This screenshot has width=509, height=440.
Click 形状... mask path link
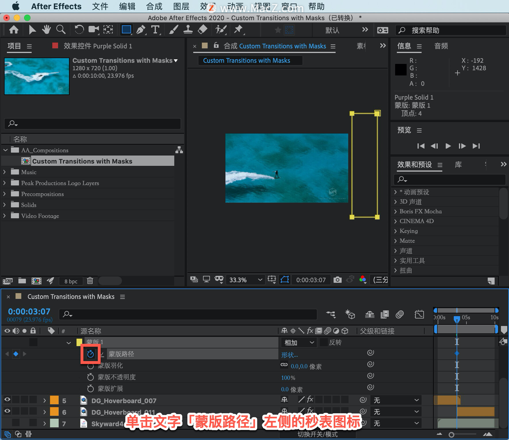pos(289,355)
